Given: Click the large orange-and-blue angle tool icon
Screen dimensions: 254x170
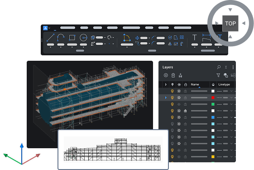Looking at the screenshot, I should point(127,38).
